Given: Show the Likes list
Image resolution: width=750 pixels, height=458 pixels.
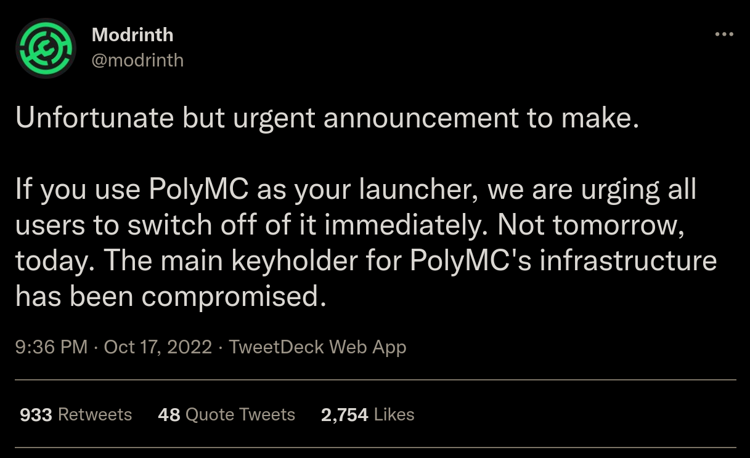Looking at the screenshot, I should coord(394,415).
